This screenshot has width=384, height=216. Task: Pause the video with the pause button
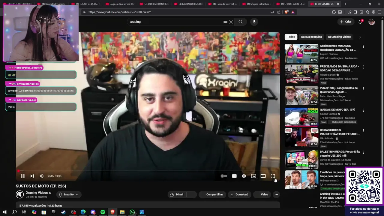pyautogui.click(x=23, y=176)
